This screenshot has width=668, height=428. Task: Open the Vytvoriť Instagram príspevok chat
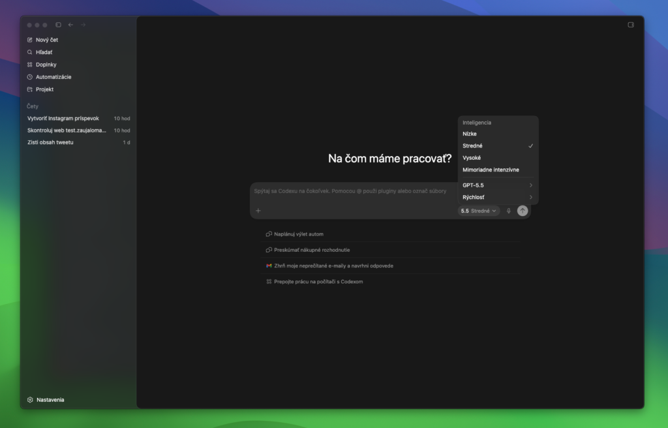(63, 119)
